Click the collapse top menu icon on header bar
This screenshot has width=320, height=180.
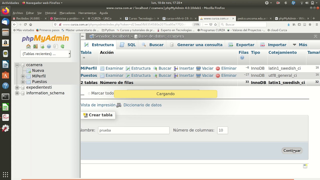(315, 36)
